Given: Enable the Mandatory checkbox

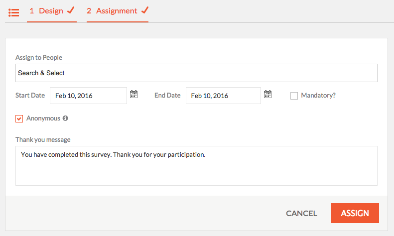Looking at the screenshot, I should point(294,96).
